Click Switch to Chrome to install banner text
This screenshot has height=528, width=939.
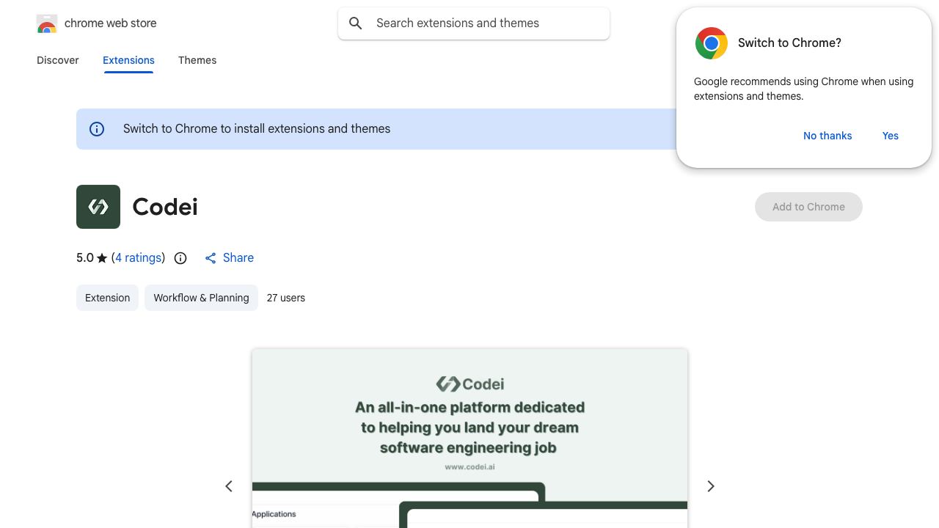pyautogui.click(x=257, y=129)
